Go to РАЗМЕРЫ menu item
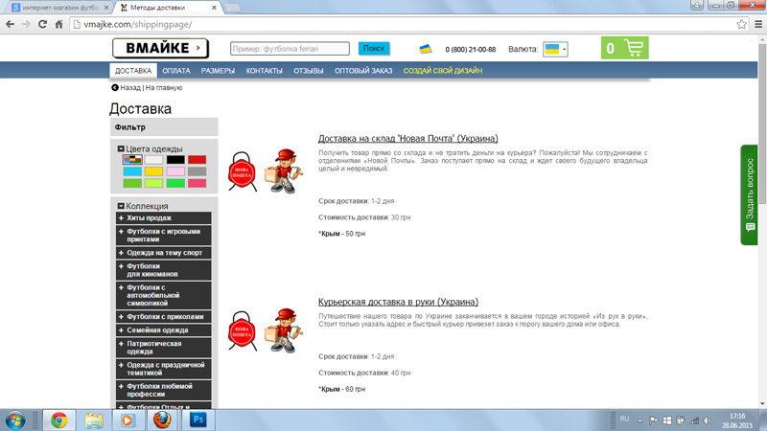Screen dimensions: 767x431 pos(218,70)
